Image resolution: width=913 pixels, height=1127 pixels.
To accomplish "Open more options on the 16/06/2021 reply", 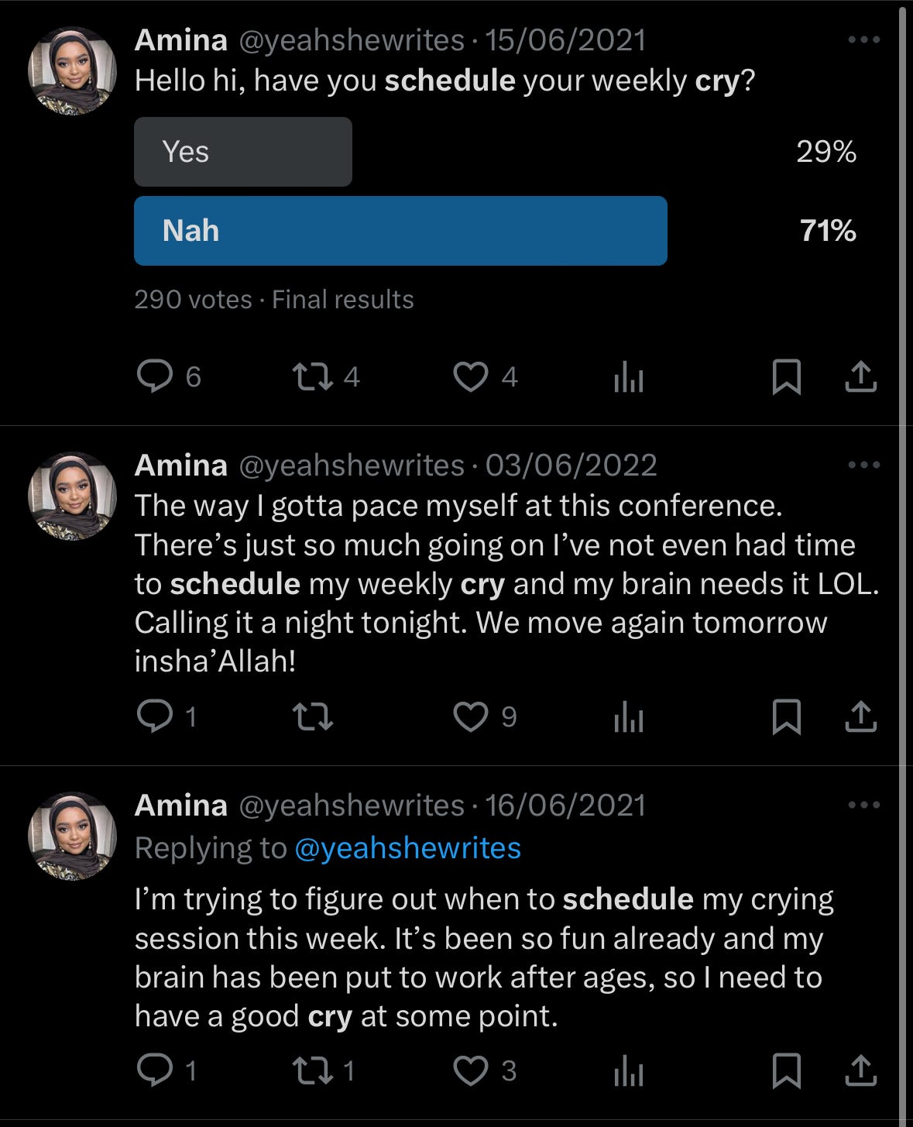I will 864,805.
